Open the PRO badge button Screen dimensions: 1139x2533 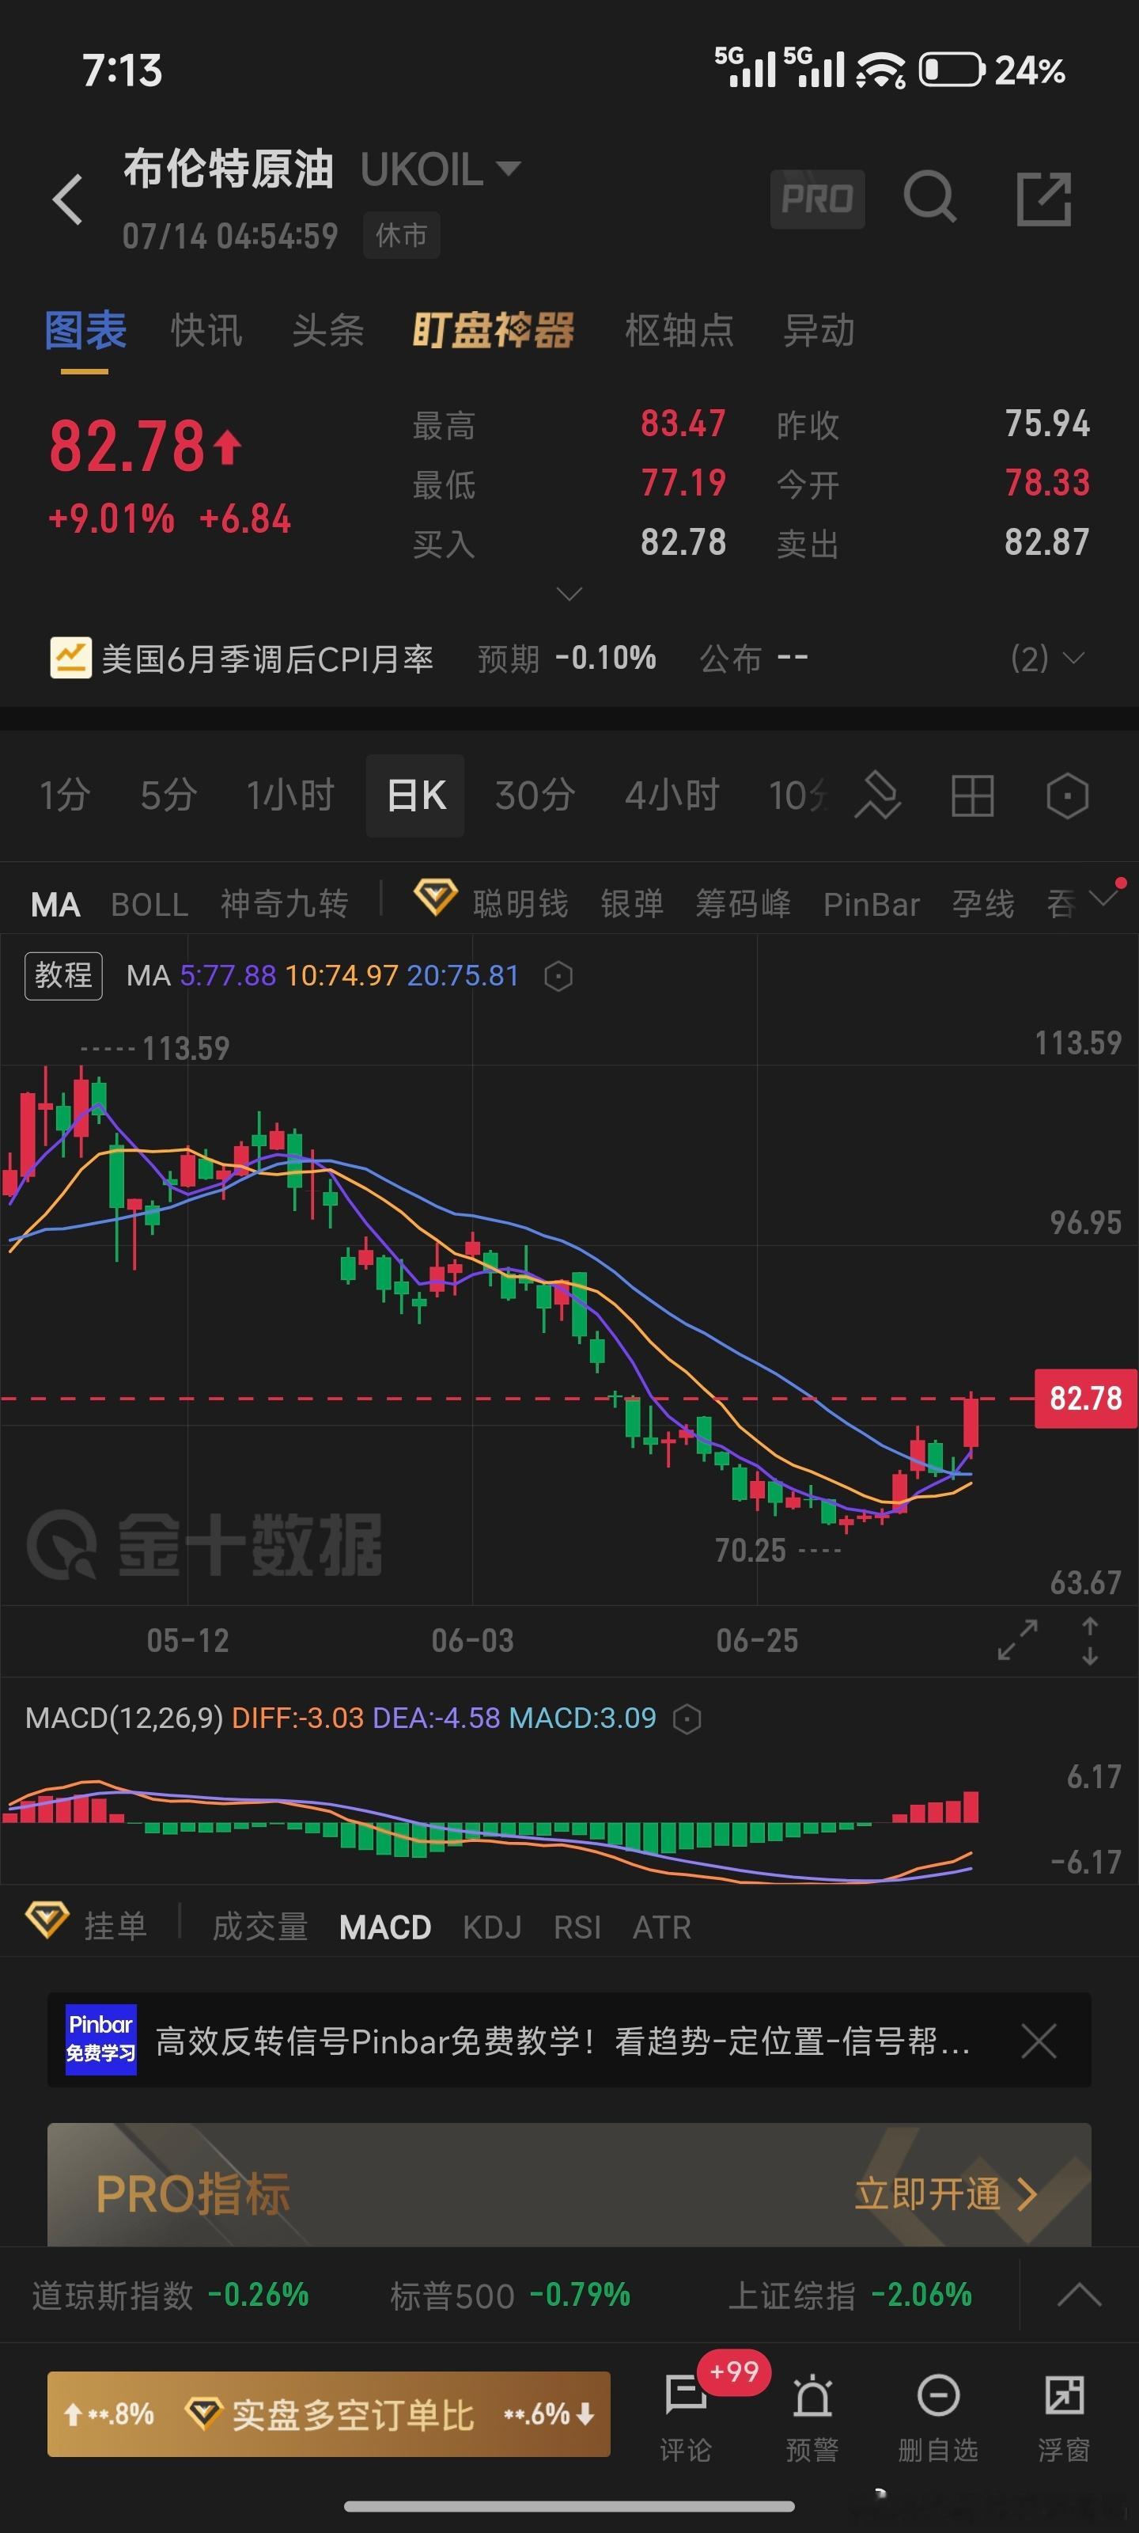click(x=818, y=199)
